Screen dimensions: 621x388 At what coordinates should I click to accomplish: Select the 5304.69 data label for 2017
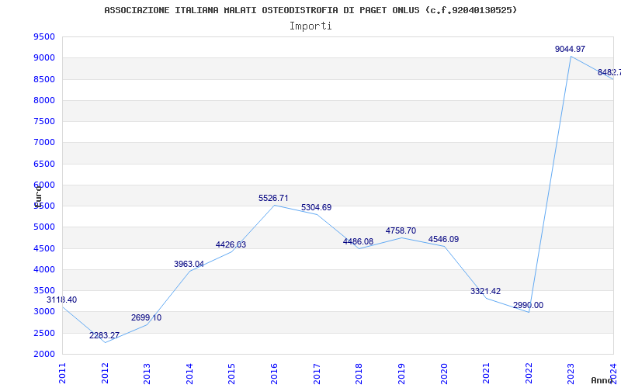pyautogui.click(x=316, y=207)
